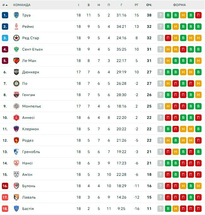Click the Гренобль club crest icon
Image resolution: width=205 pixels, height=215 pixels.
(x=16, y=152)
